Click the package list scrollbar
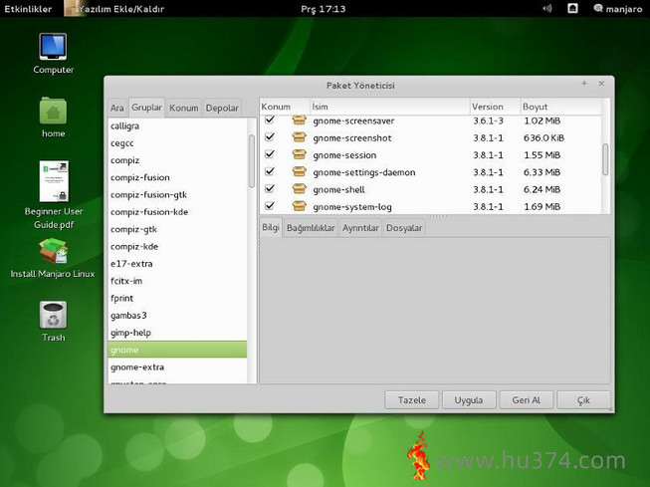 pos(605,159)
